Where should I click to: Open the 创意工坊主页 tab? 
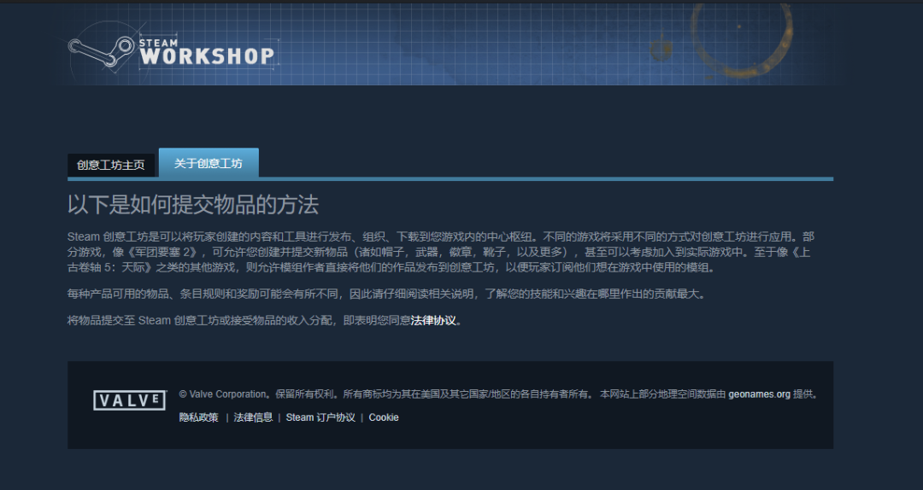[x=110, y=165]
